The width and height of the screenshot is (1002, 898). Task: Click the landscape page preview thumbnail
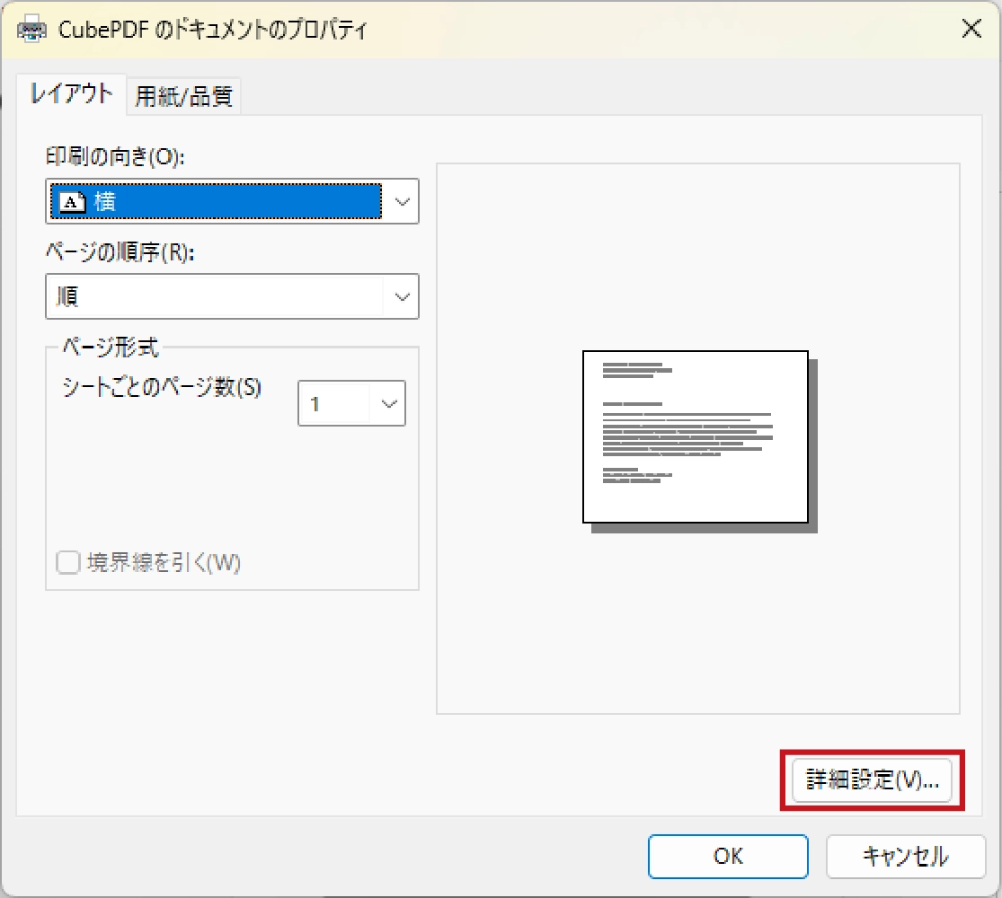coord(696,436)
